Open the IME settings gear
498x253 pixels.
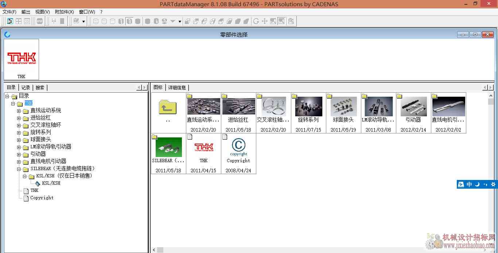pyautogui.click(x=493, y=184)
